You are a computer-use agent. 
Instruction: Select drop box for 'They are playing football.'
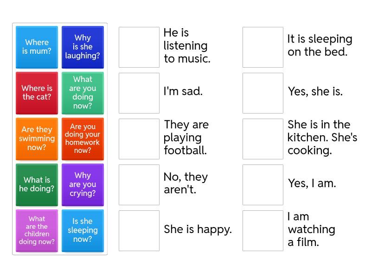[x=139, y=139]
